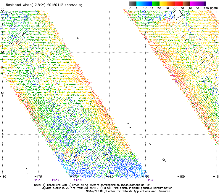Click the purple '11:20' swath time label
The image size is (219, 193).
[x=152, y=180]
